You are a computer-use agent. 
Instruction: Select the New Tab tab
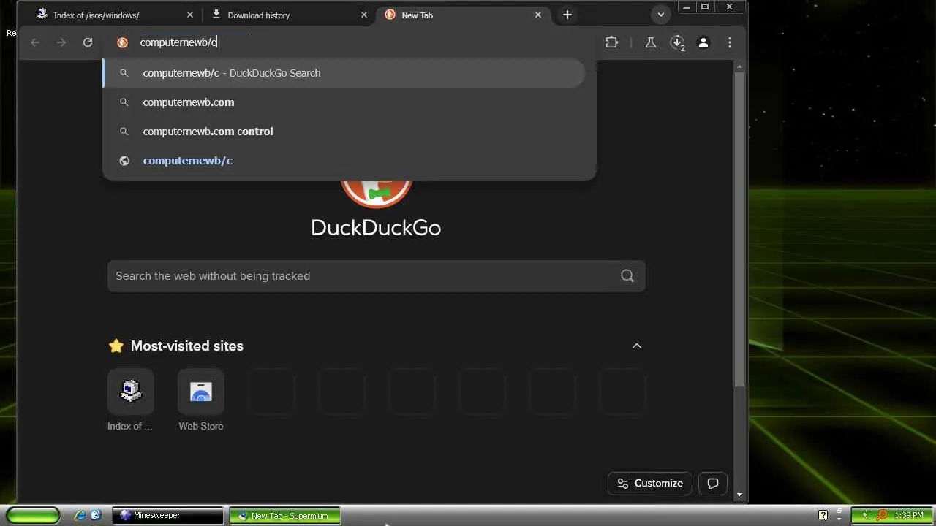pyautogui.click(x=463, y=15)
